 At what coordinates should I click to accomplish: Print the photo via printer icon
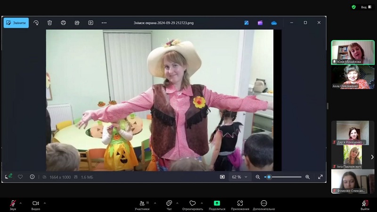click(63, 23)
